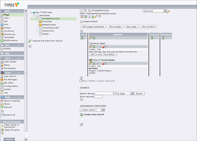Open the Template module
This screenshot has width=197, height=141.
click(9, 38)
